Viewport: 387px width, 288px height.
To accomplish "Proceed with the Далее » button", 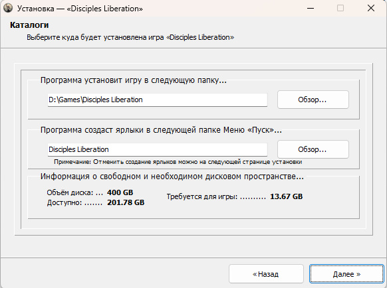I will pos(346,274).
